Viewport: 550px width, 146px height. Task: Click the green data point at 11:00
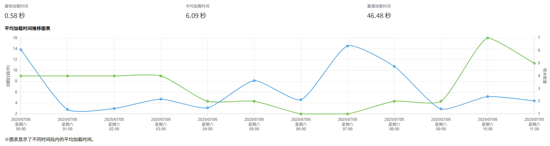click(x=534, y=63)
